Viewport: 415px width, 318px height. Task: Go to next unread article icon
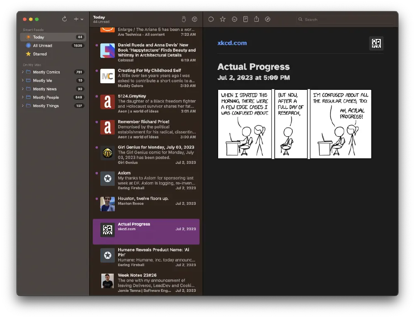[x=234, y=19]
